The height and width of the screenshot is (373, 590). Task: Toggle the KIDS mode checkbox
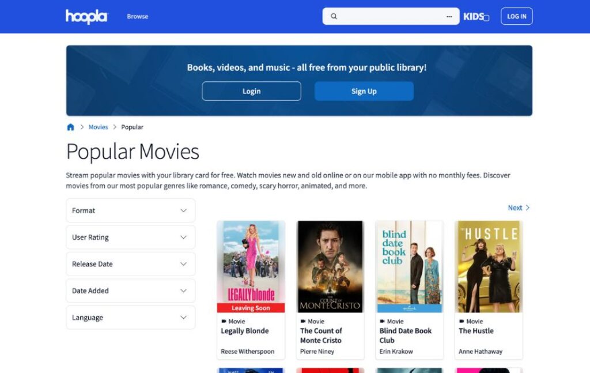[486, 18]
